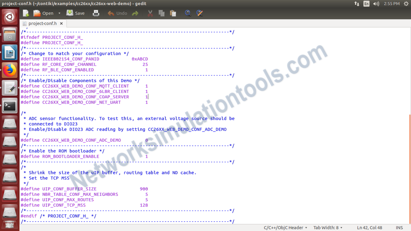Copy the selected text
Screen dimensions: 411x231
[161, 13]
